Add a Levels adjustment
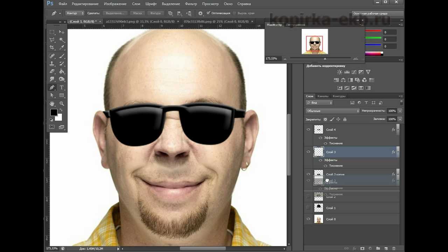The width and height of the screenshot is (448, 252). click(346, 72)
